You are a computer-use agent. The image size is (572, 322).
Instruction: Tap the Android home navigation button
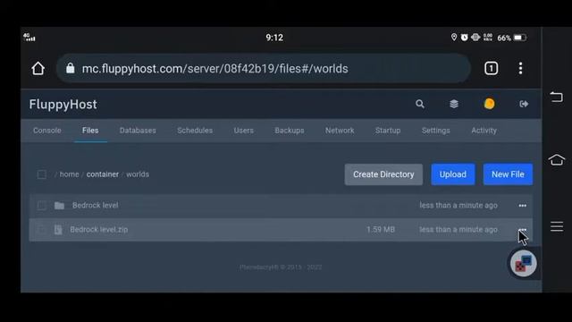point(556,159)
